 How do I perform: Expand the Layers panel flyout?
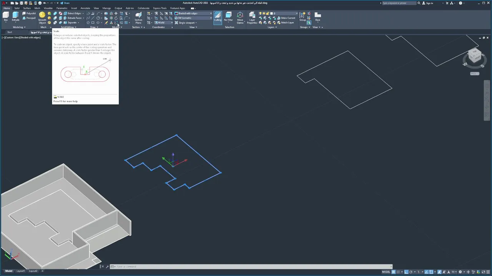coord(272,27)
